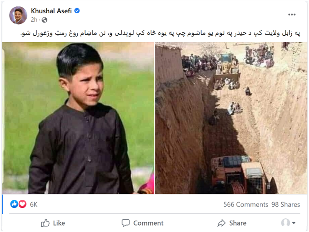Screen dimensions: 309x232
Task: Toggle Like on this post
Action: point(53,223)
